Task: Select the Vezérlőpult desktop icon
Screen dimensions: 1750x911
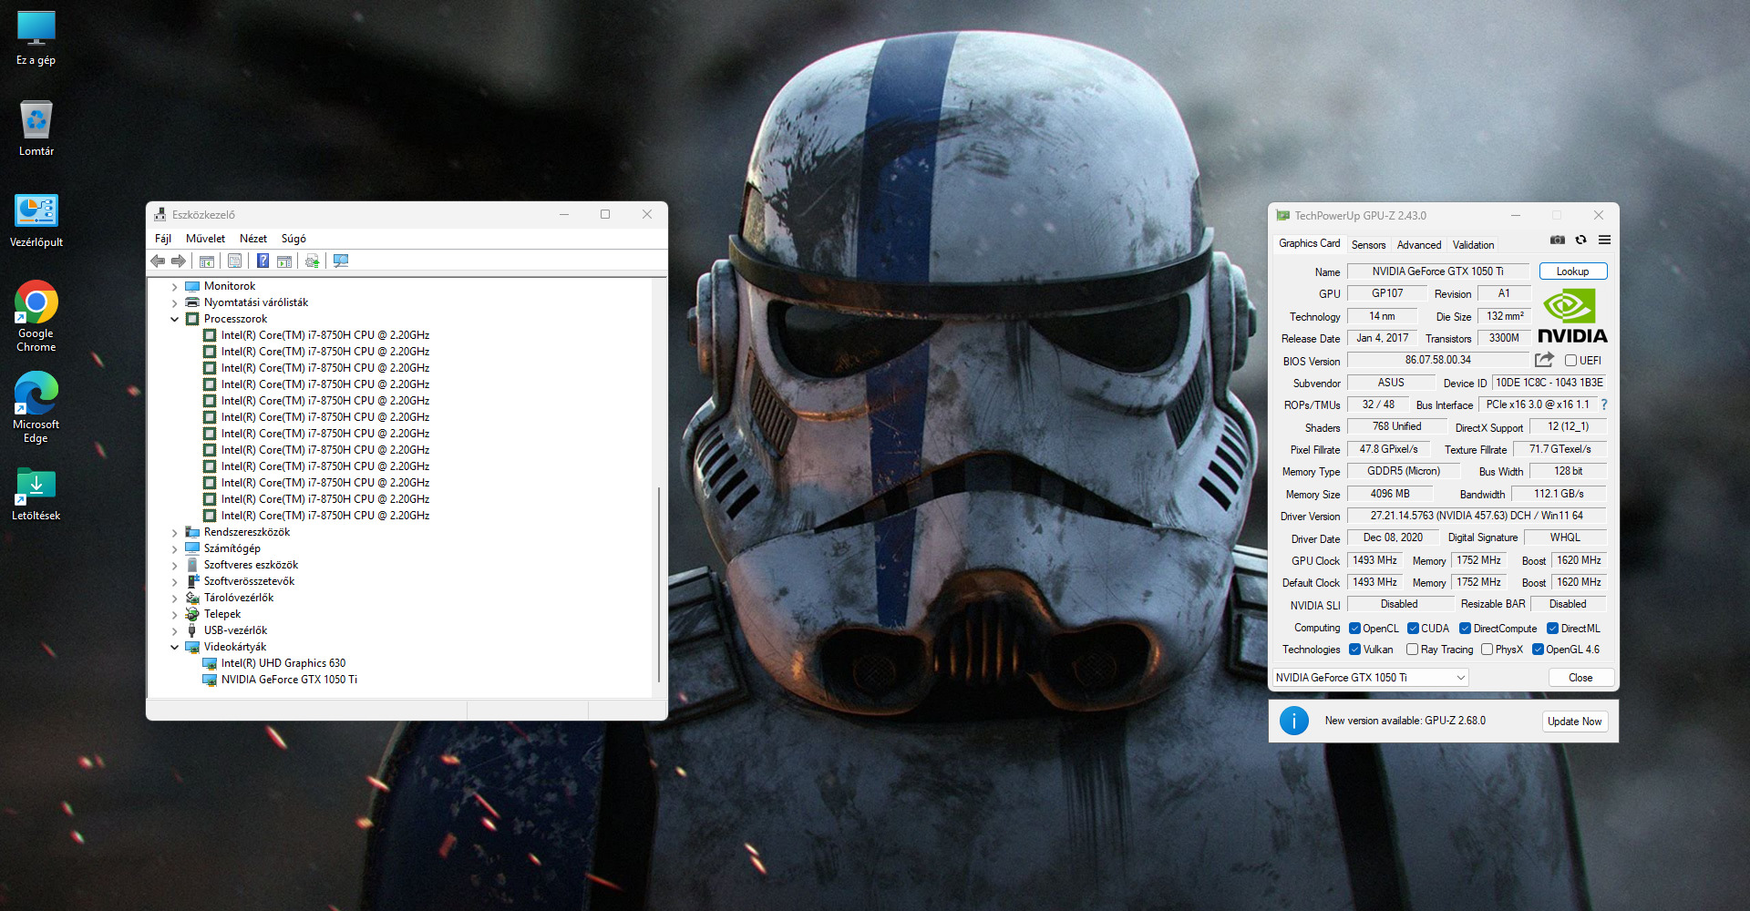Action: coord(36,220)
